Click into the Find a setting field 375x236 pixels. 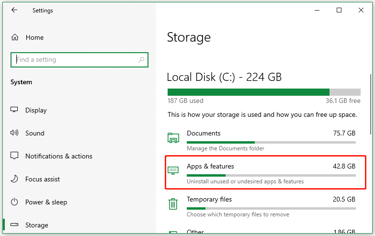pyautogui.click(x=80, y=60)
